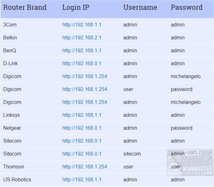The image size is (214, 187).
Task: Select the Belkin brand name cell
Action: 10,38
